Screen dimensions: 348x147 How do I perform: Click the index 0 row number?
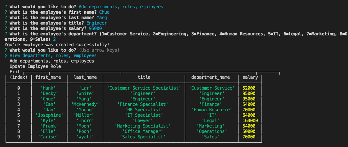click(x=19, y=88)
